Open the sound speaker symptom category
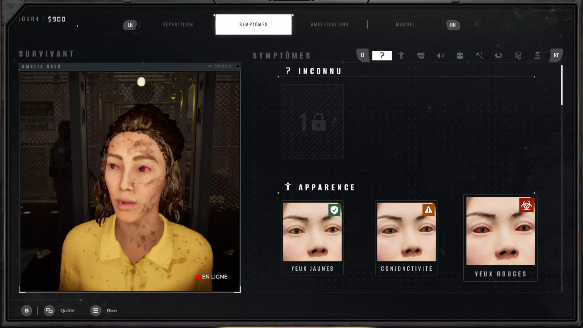This screenshot has height=328, width=583. pyautogui.click(x=440, y=56)
